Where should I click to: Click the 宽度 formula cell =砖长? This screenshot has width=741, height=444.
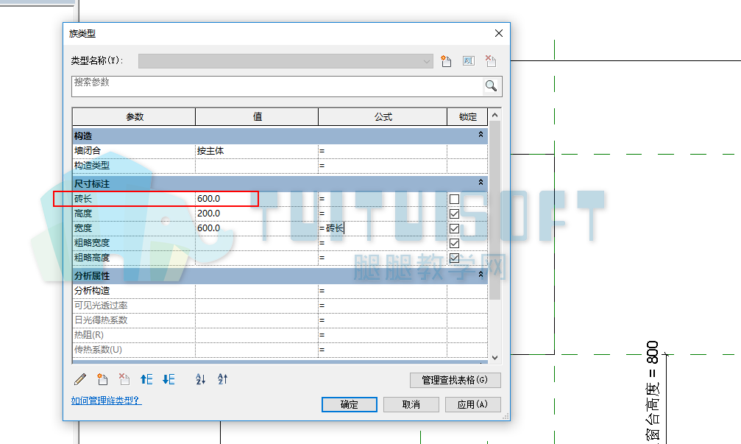383,228
